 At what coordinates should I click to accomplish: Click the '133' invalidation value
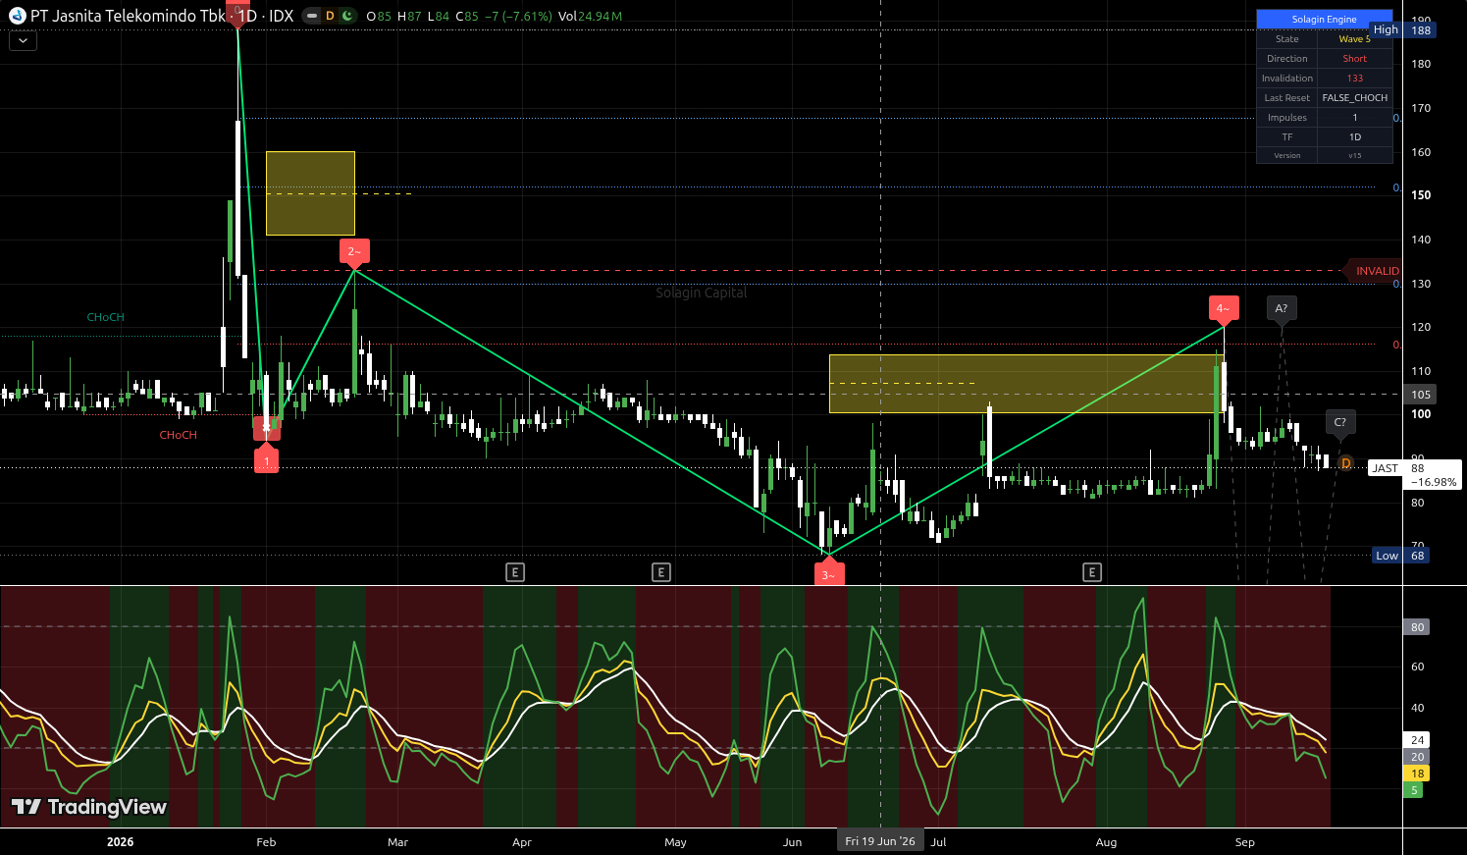[x=1354, y=79]
